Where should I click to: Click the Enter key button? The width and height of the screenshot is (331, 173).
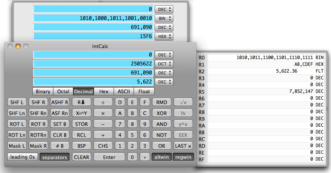pos(109,157)
